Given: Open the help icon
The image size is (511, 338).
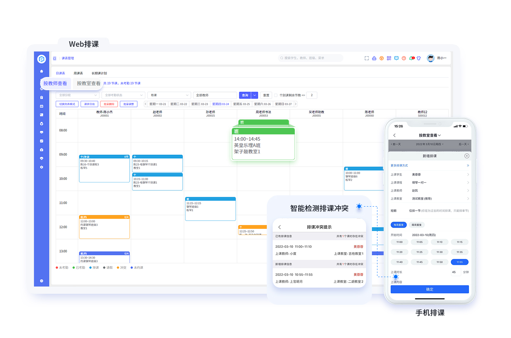Looking at the screenshot, I should (404, 58).
